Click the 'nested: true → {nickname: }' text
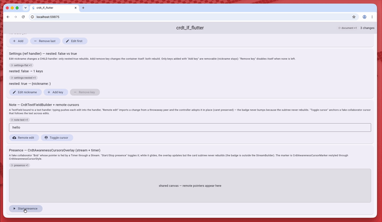The width and height of the screenshot is (382, 222). (x=30, y=84)
